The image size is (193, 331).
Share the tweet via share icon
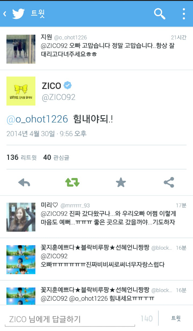point(169,182)
